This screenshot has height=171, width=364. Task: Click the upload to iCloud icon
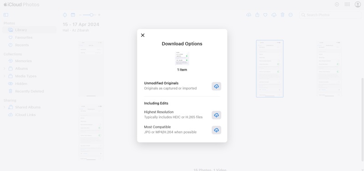click(x=248, y=15)
